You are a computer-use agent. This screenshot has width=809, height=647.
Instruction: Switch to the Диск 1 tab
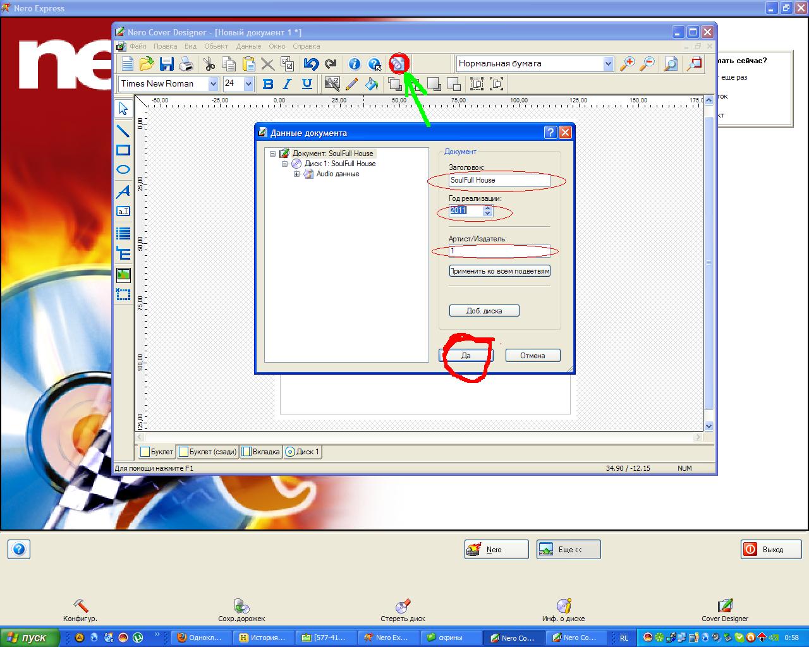point(302,452)
